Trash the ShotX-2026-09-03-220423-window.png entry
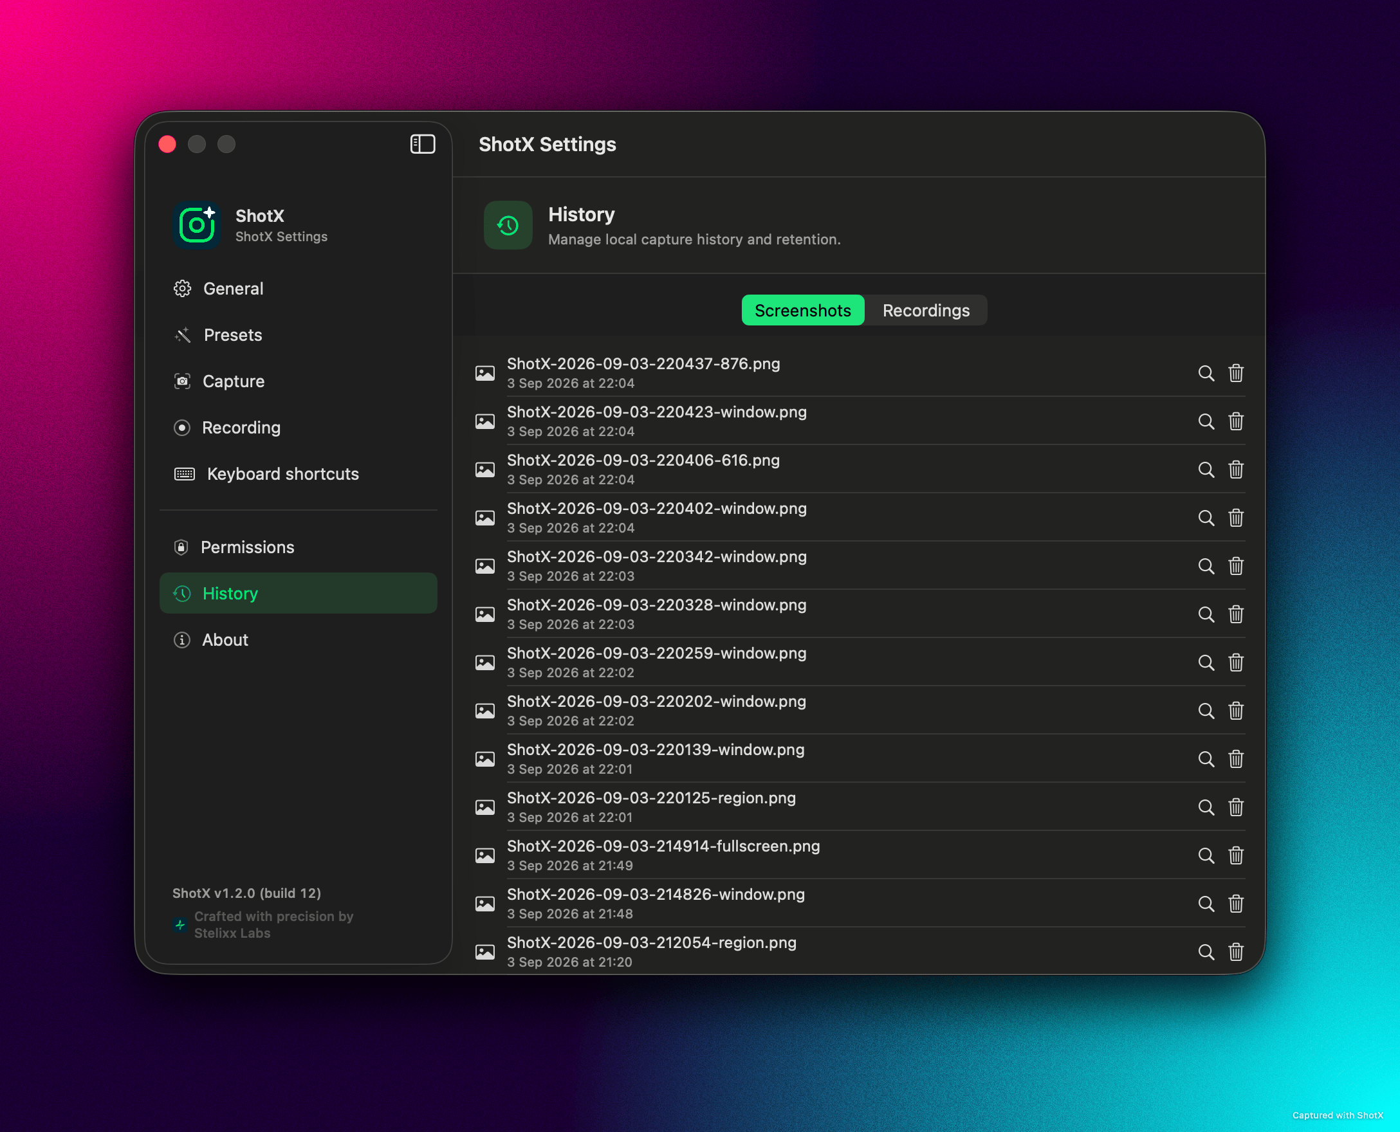 (x=1235, y=421)
